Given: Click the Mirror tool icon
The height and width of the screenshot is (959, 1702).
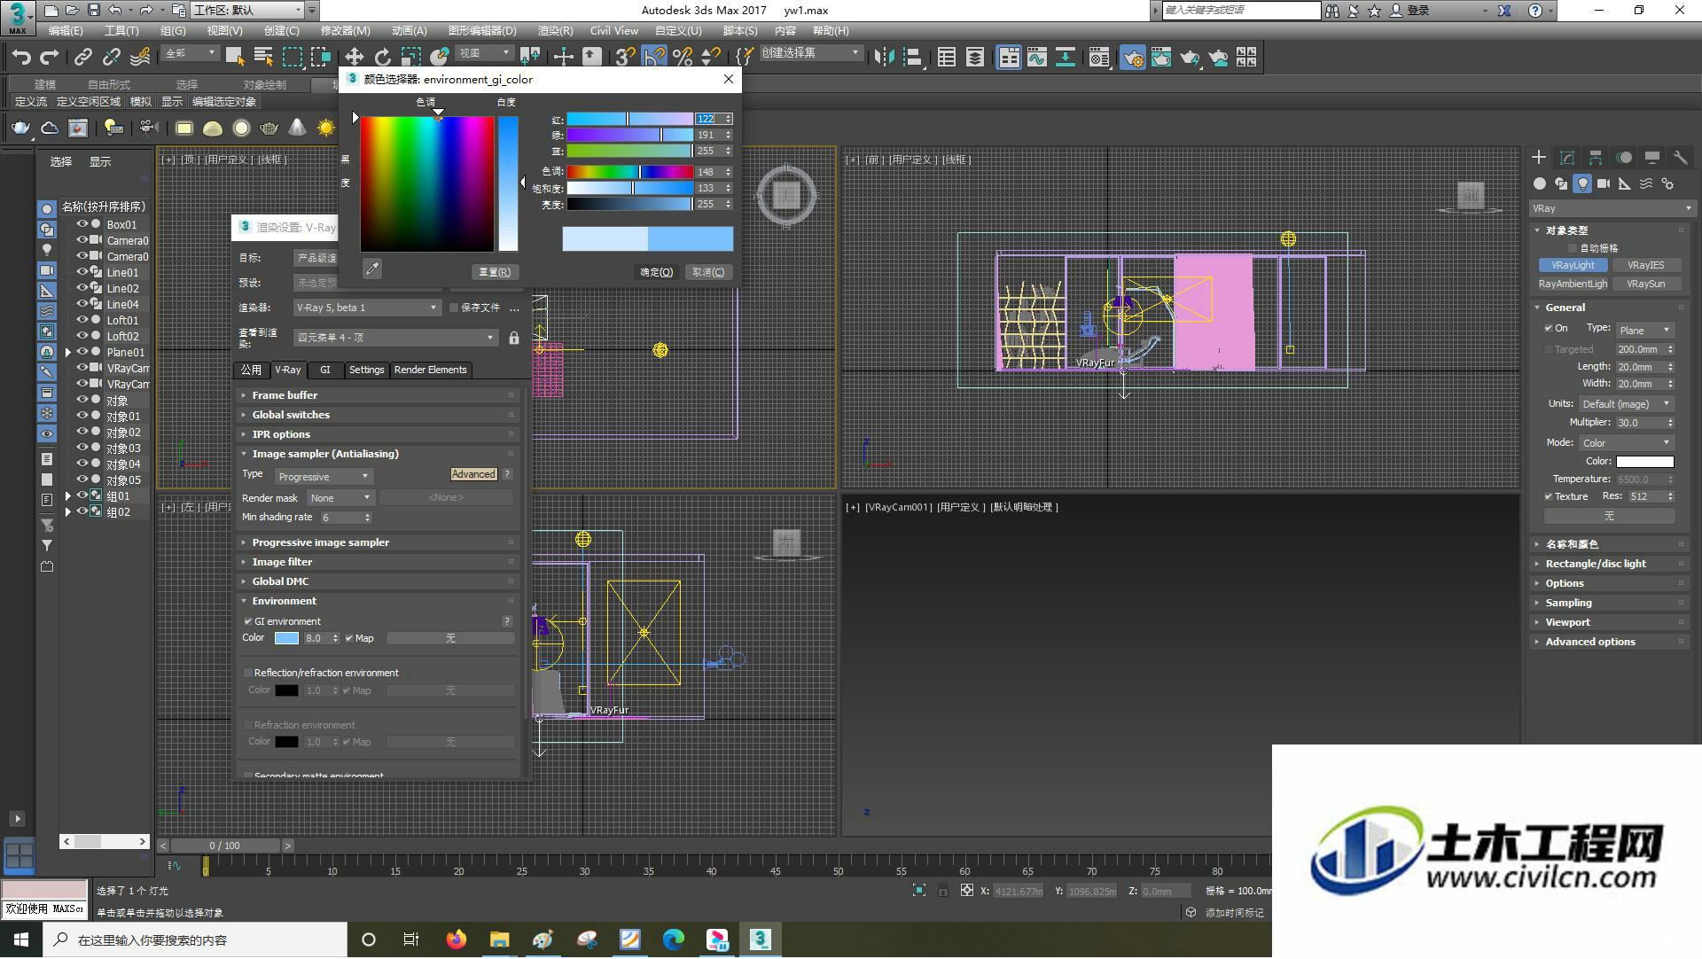Looking at the screenshot, I should point(884,58).
